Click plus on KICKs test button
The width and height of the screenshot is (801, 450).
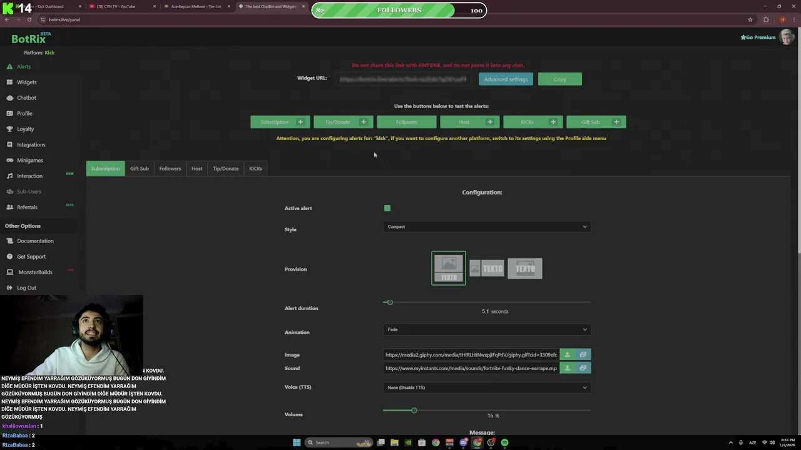point(553,122)
